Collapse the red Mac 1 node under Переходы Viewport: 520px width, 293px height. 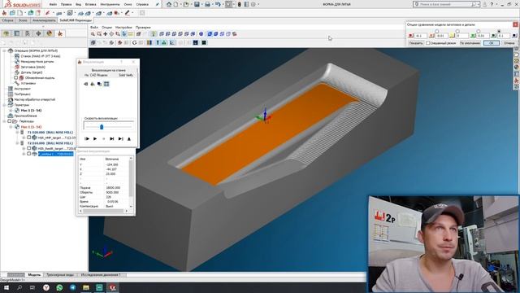11,127
